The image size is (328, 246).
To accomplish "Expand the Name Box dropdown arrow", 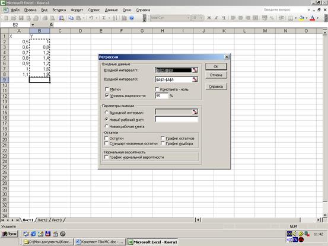I will point(33,25).
